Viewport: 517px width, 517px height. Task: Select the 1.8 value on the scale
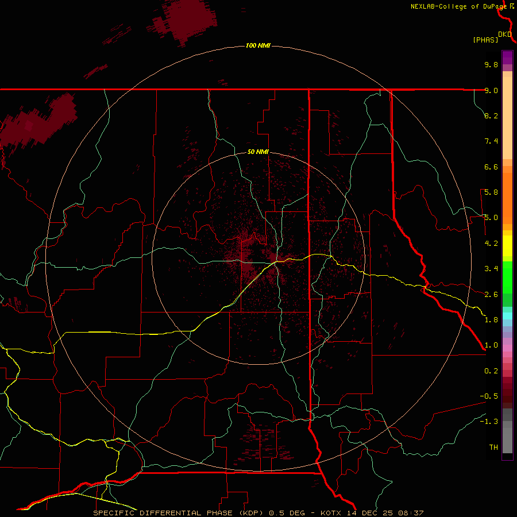point(491,319)
